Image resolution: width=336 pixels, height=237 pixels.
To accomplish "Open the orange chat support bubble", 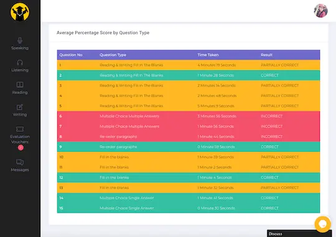I will pos(323,224).
